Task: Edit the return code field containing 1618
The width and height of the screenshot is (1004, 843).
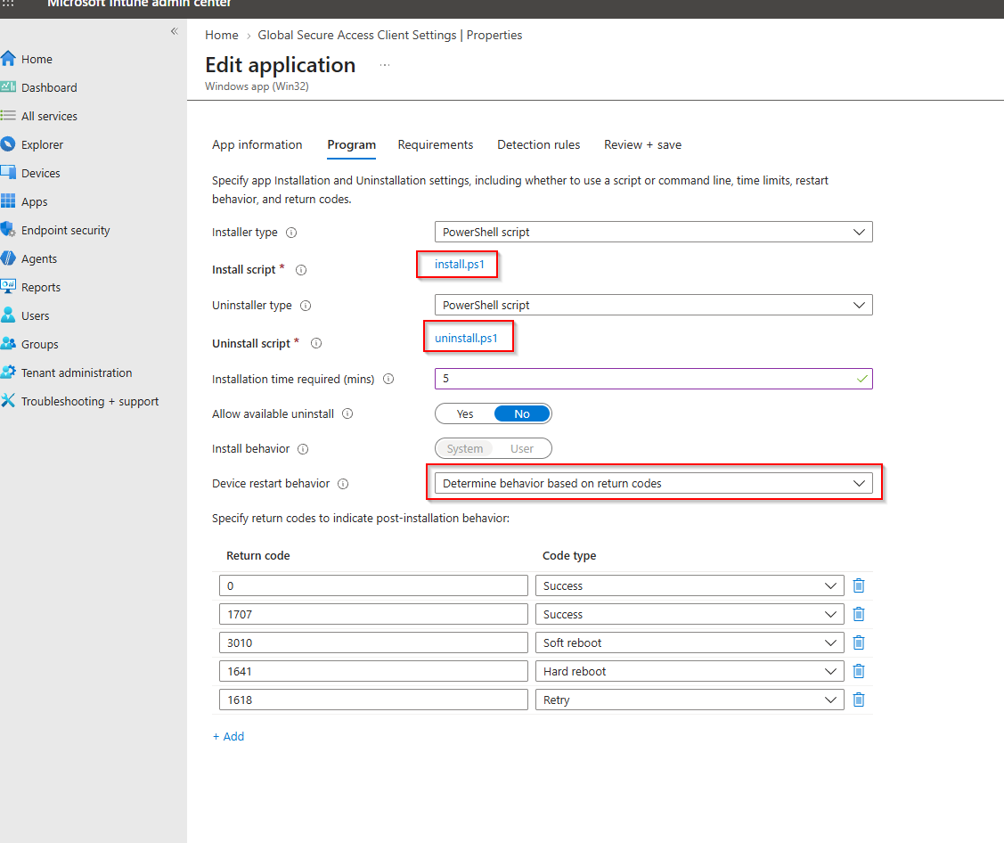Action: coord(373,700)
